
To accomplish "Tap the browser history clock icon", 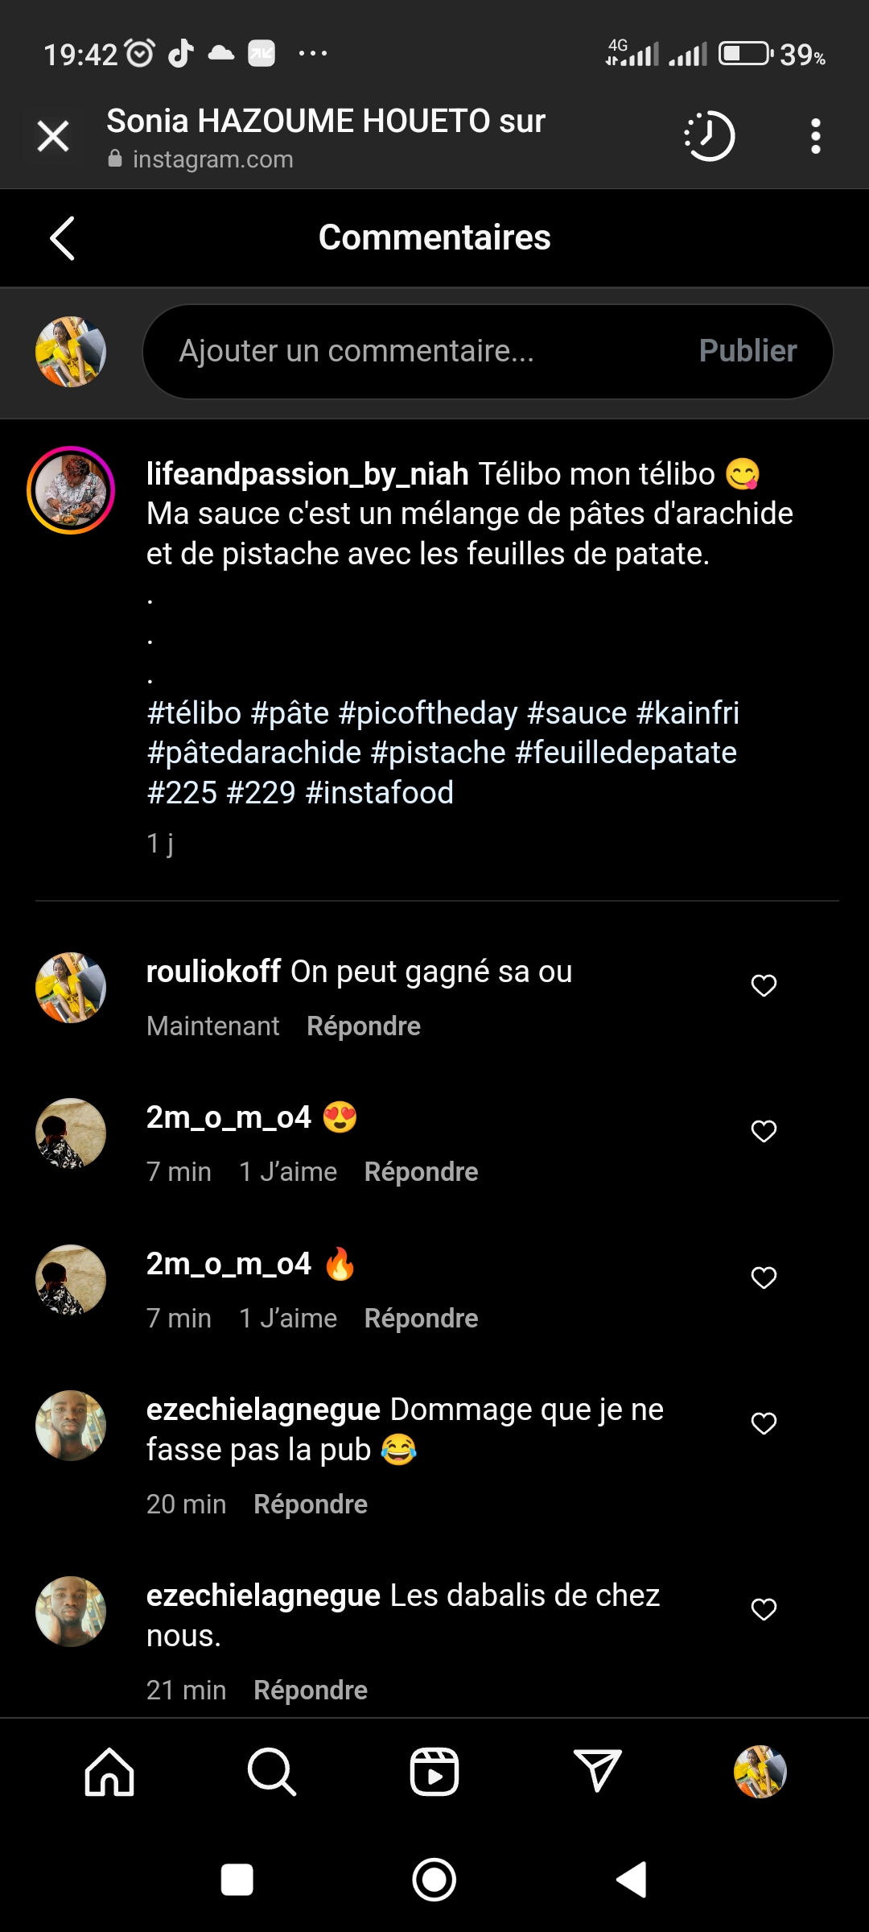I will point(710,136).
